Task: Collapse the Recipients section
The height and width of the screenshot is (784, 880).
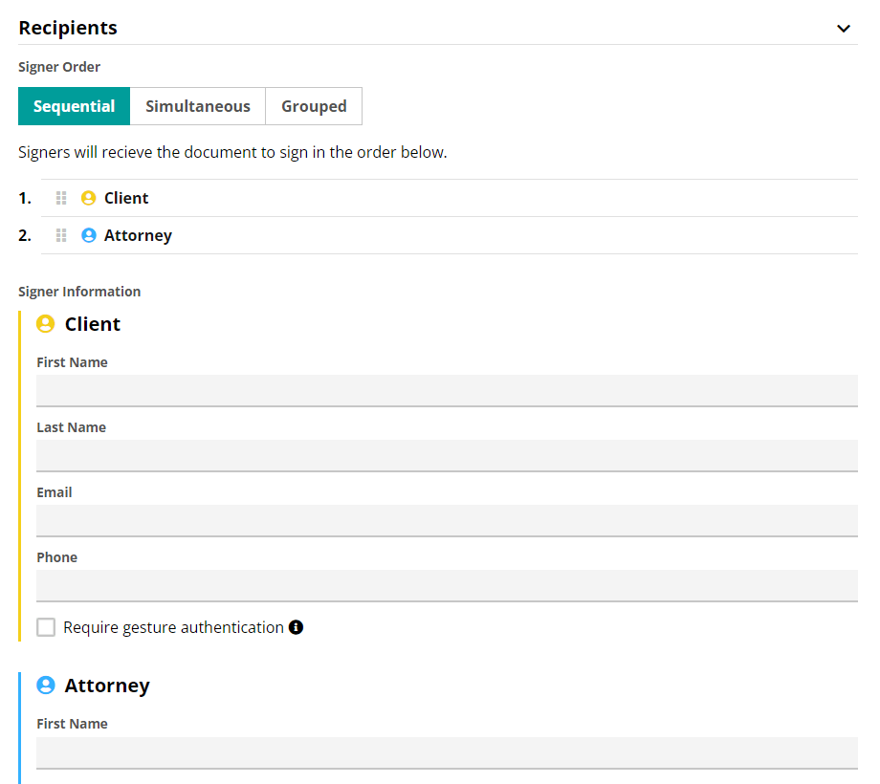Action: [844, 29]
